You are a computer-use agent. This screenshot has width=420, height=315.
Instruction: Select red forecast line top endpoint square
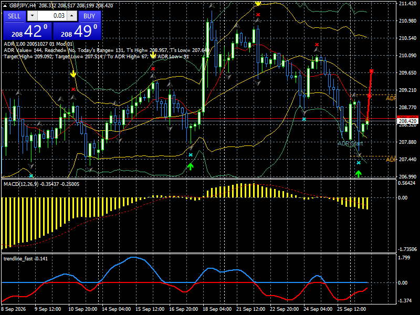tap(372, 71)
